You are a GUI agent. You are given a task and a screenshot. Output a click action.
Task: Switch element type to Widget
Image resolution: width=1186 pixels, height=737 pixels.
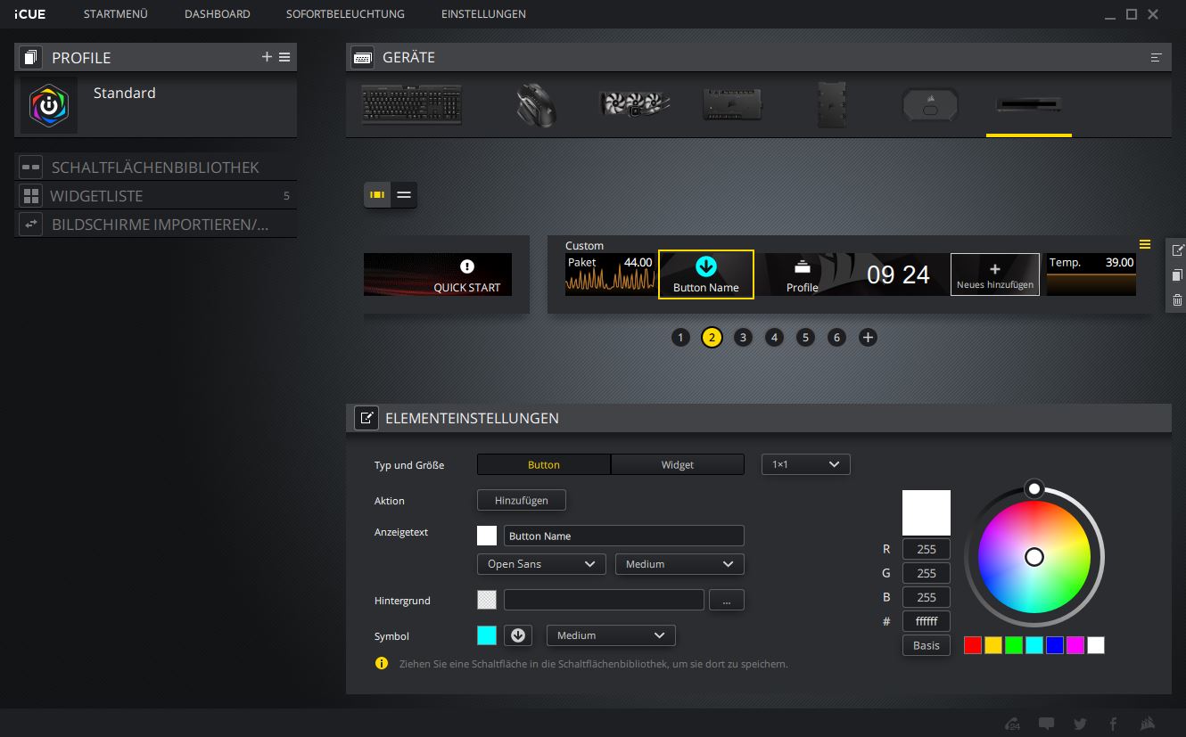coord(677,464)
